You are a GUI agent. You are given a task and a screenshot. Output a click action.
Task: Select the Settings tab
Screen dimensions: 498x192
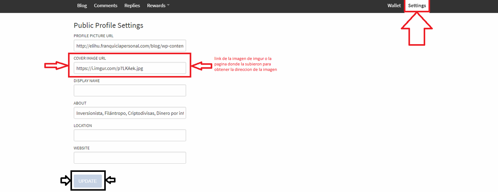(417, 5)
